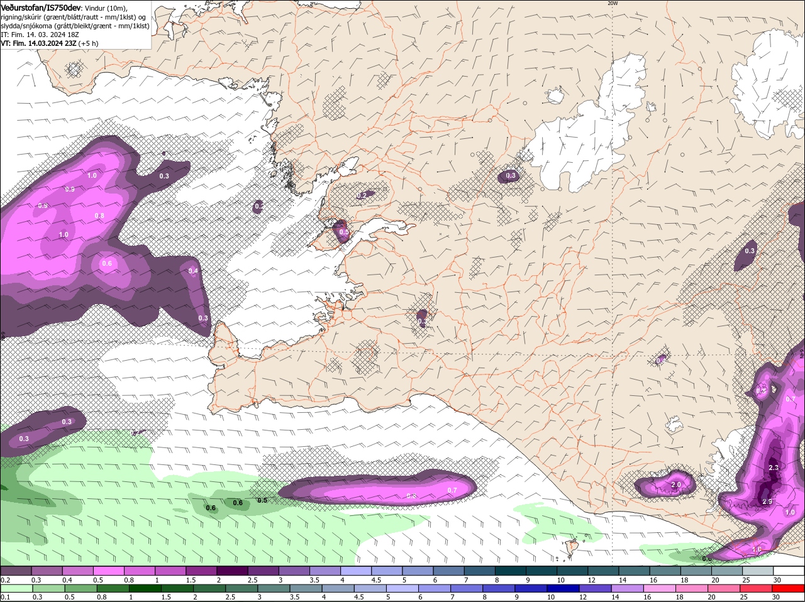Click the upper legend swatch between 0.2 and 0.3
The height and width of the screenshot is (602, 805).
[16, 571]
